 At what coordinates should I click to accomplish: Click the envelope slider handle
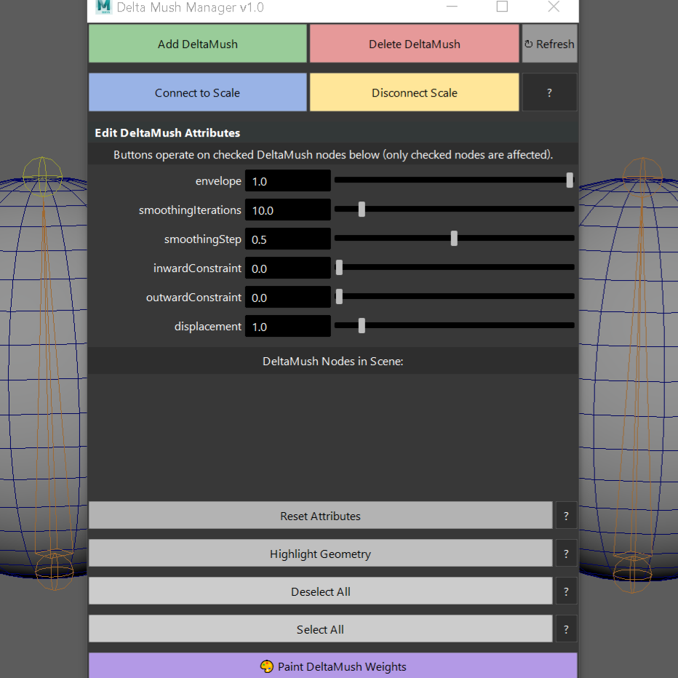[x=570, y=180]
